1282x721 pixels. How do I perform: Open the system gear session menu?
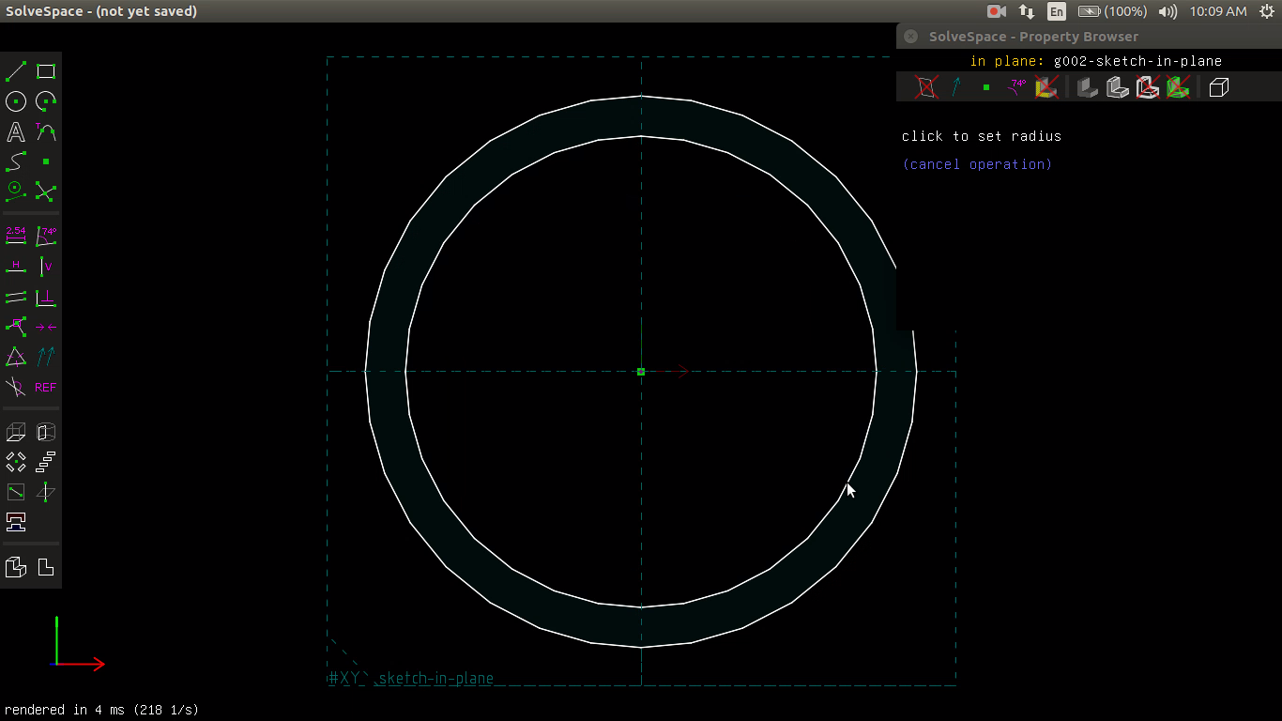(x=1266, y=11)
